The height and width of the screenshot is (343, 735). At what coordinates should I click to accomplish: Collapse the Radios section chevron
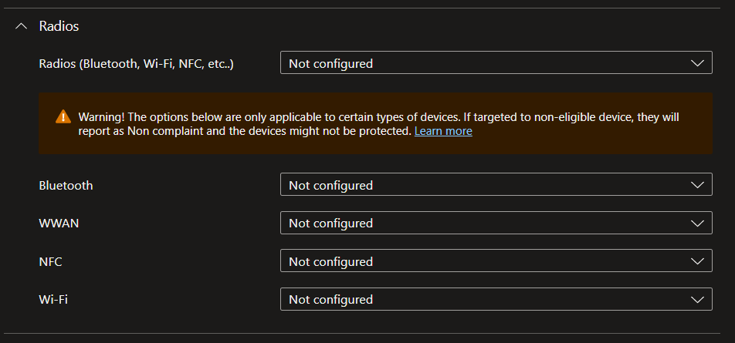pos(21,26)
